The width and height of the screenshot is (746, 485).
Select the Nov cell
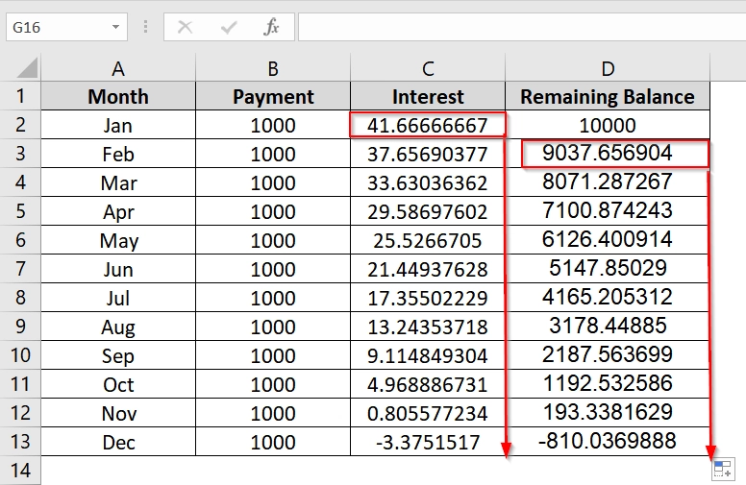[118, 413]
